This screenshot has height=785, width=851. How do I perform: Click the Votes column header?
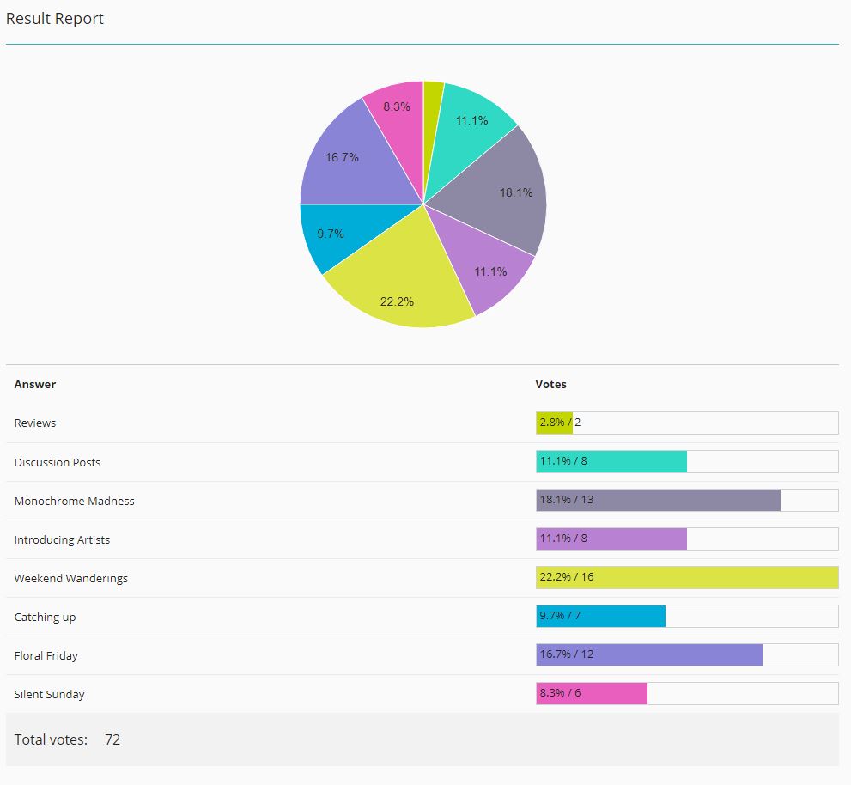point(550,385)
